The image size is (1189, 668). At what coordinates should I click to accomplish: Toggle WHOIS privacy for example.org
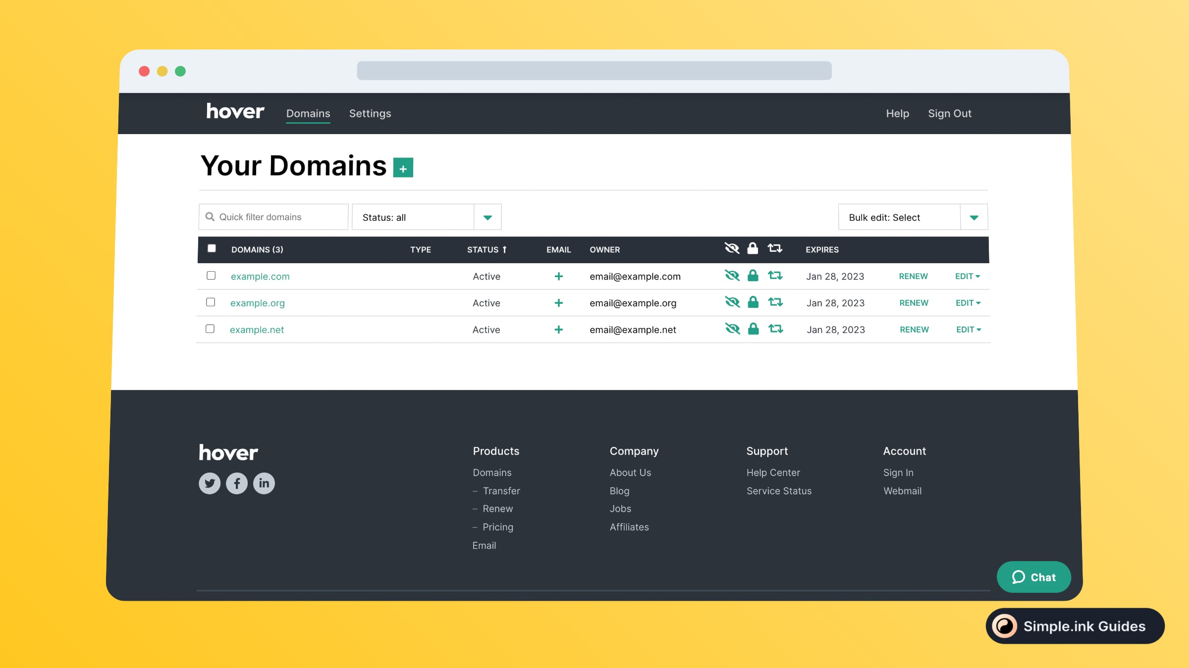click(732, 302)
